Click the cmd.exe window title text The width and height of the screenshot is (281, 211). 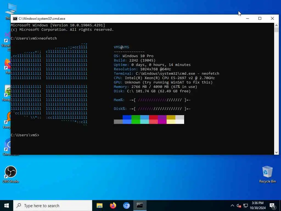click(42, 19)
